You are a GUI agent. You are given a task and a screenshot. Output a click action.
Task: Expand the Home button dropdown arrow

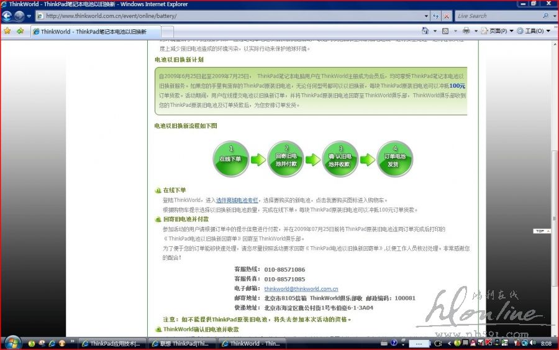pos(435,32)
